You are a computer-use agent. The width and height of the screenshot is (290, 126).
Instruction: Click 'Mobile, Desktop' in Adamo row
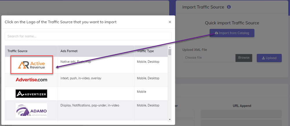(148, 105)
